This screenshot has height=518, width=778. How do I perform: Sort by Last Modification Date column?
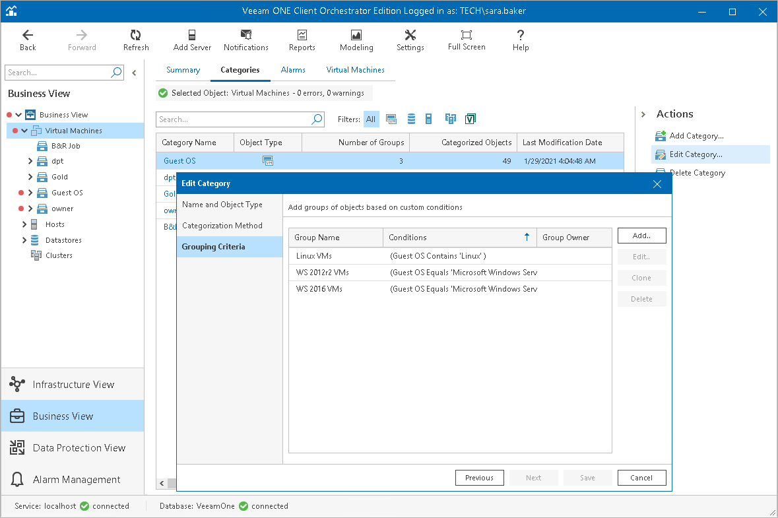570,143
